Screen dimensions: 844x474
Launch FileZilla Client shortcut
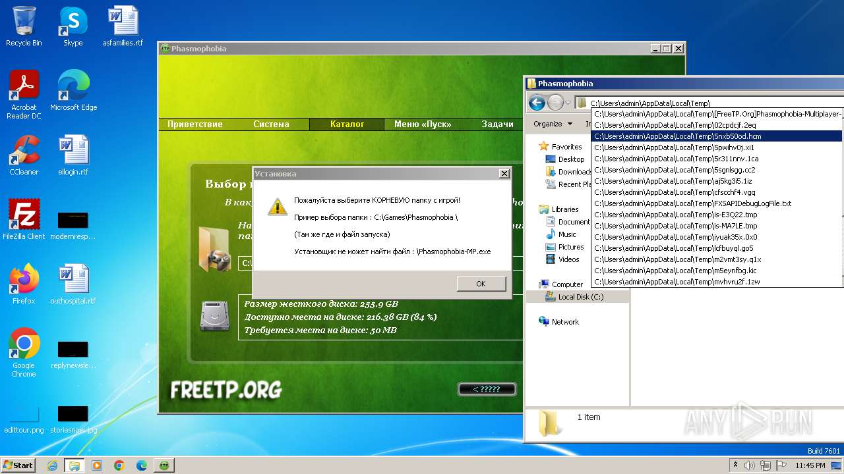24,220
